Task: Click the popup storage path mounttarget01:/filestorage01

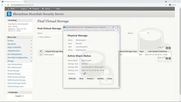Action: pyautogui.click(x=93, y=67)
